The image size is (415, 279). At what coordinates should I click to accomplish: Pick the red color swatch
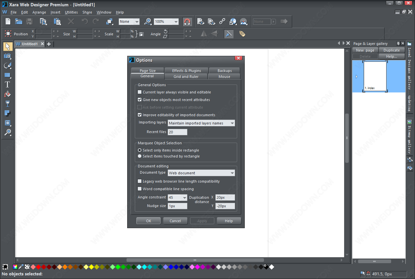[38, 267]
